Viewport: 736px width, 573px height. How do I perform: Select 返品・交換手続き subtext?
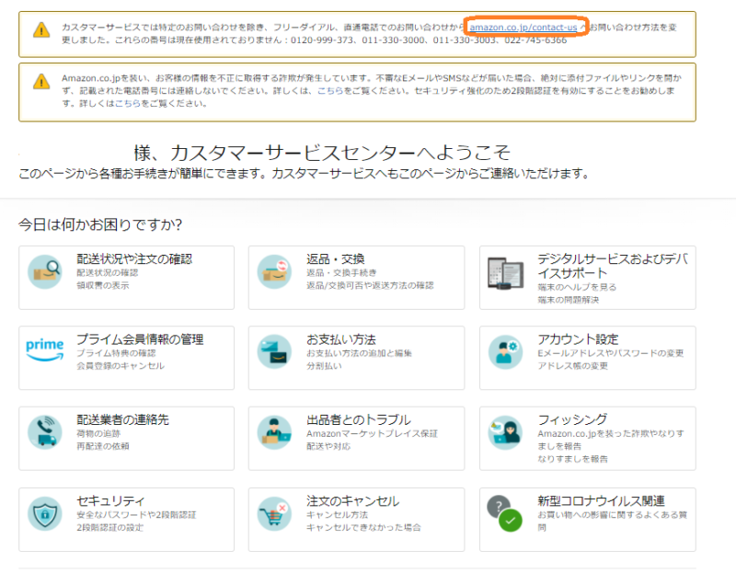pos(341,272)
